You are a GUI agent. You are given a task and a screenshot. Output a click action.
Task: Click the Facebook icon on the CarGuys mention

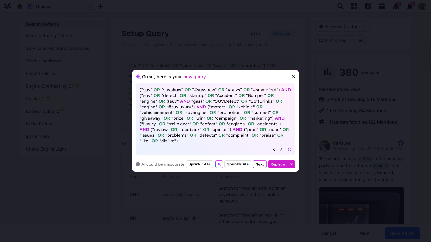[x=401, y=143]
